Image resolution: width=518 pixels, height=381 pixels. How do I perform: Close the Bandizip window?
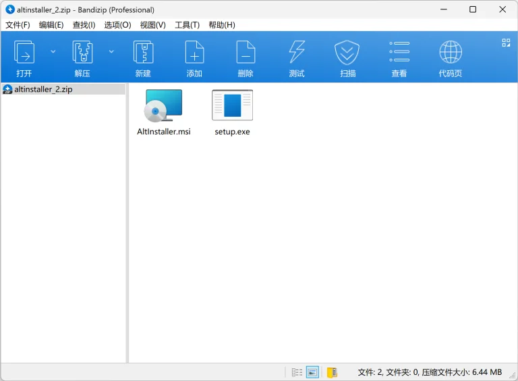pyautogui.click(x=502, y=9)
